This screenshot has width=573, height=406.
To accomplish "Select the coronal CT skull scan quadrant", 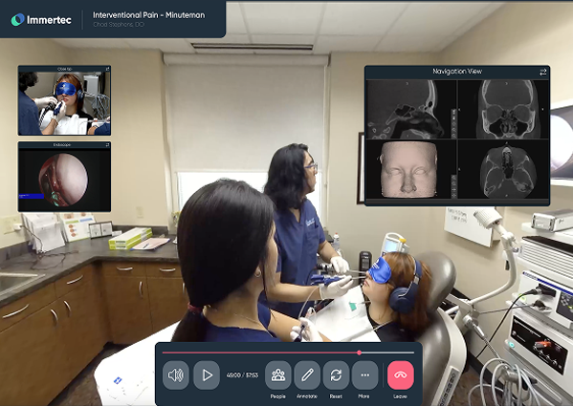I will [503, 110].
